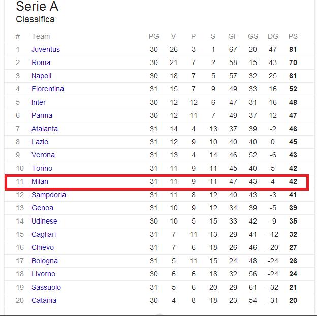Click the Serie A heading

[x=37, y=7]
